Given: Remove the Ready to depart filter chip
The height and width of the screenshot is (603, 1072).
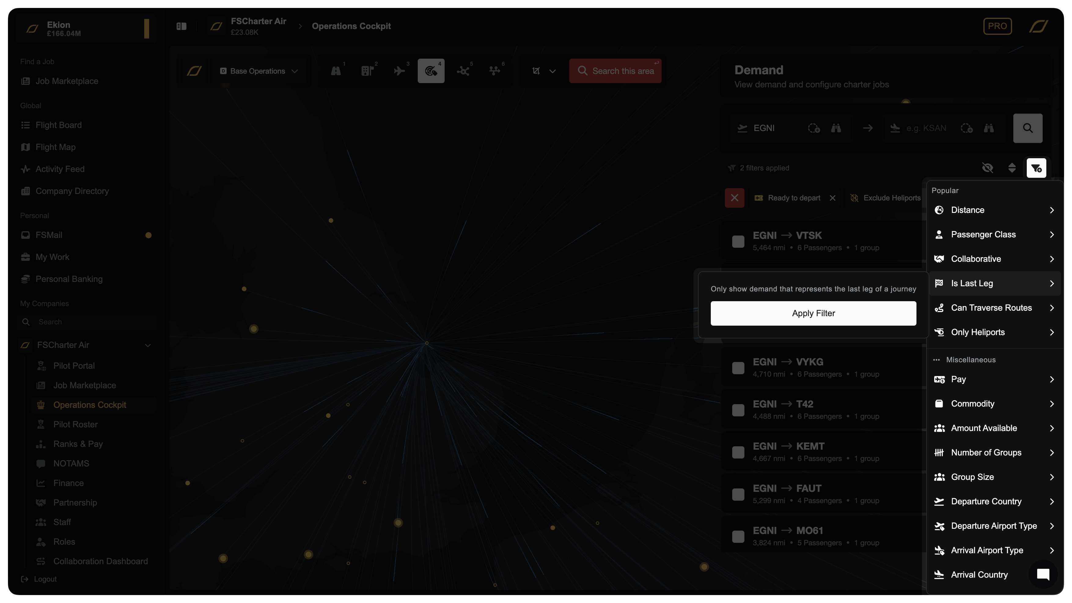Looking at the screenshot, I should [832, 198].
